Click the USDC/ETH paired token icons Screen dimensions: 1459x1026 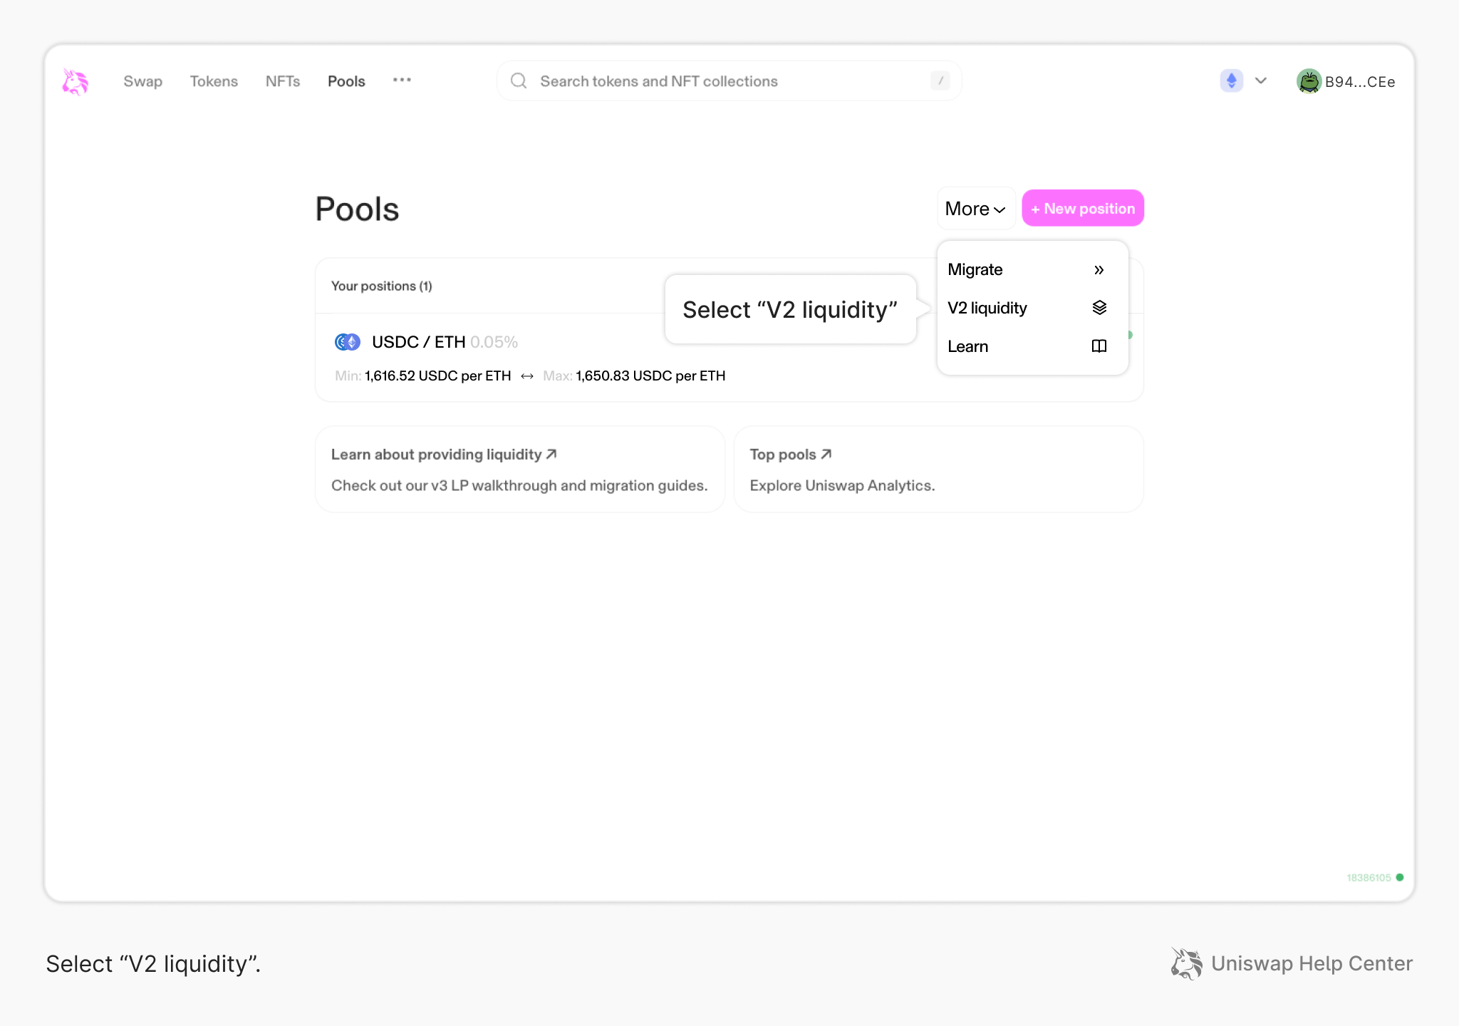[347, 341]
